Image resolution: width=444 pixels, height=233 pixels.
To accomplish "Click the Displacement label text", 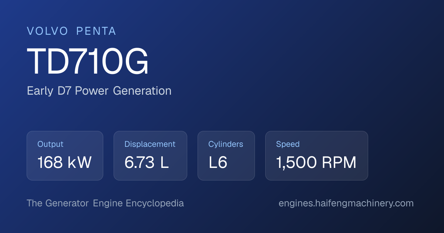I will click(150, 144).
